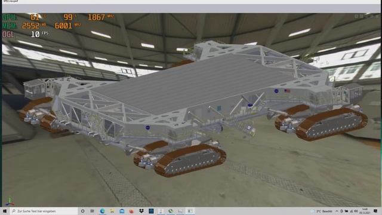
Task: Click the '1867 MHz' GPU clock reading
Action: tap(101, 17)
